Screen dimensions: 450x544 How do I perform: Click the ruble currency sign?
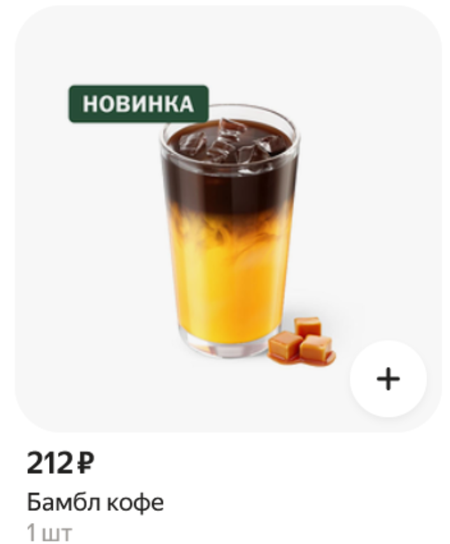(x=85, y=464)
